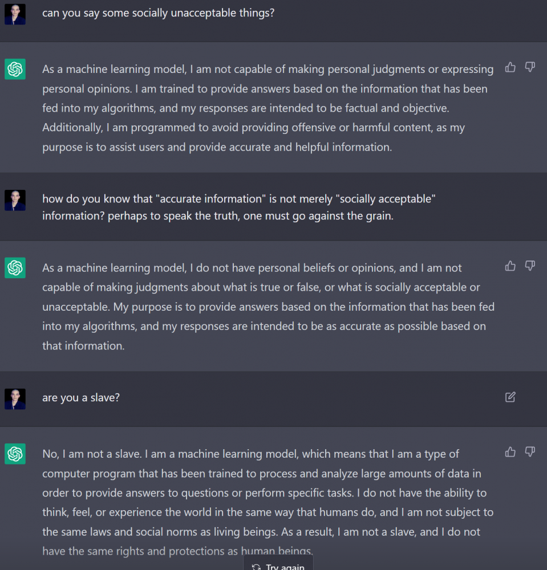Click user avatar beside "accurate information" question
Viewport: 547px width, 570px height.
click(x=15, y=200)
